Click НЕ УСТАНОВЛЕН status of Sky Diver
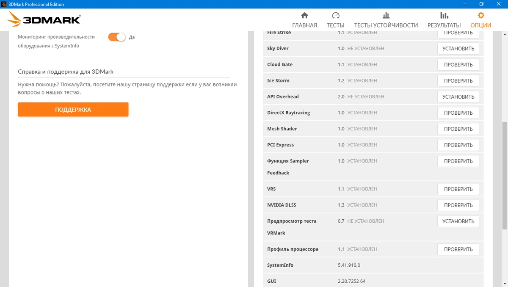 [x=366, y=49]
